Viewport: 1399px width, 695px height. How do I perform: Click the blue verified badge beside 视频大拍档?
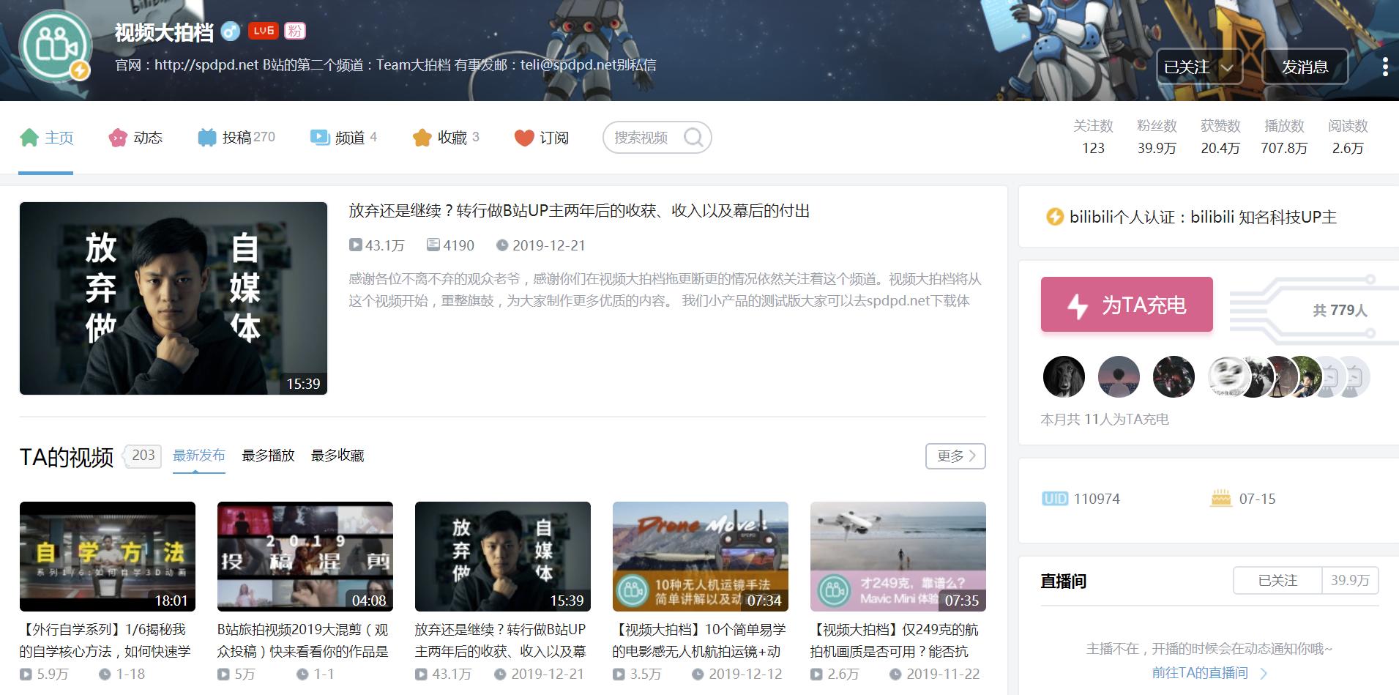(x=231, y=31)
